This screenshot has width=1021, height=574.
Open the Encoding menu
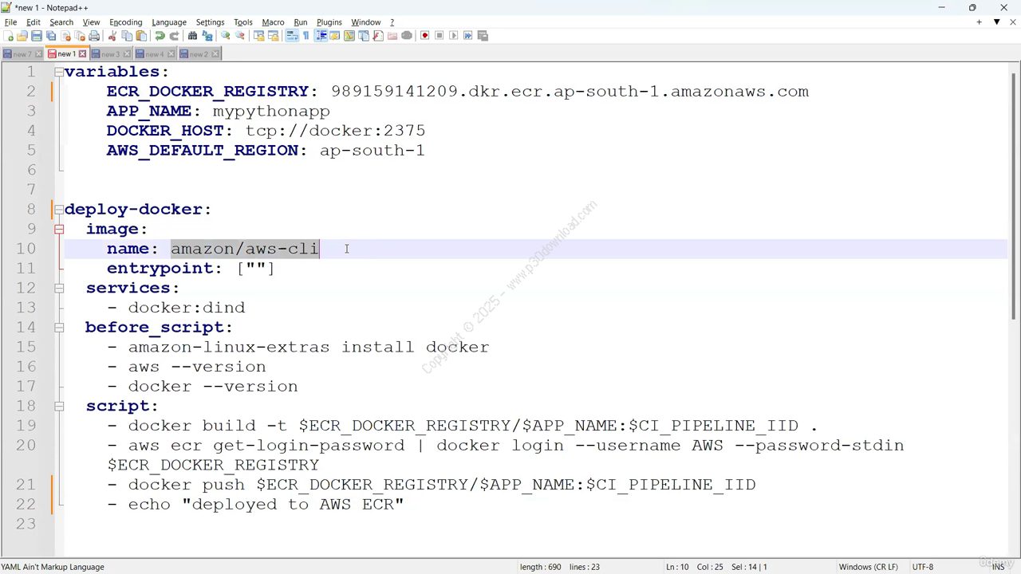pos(125,22)
